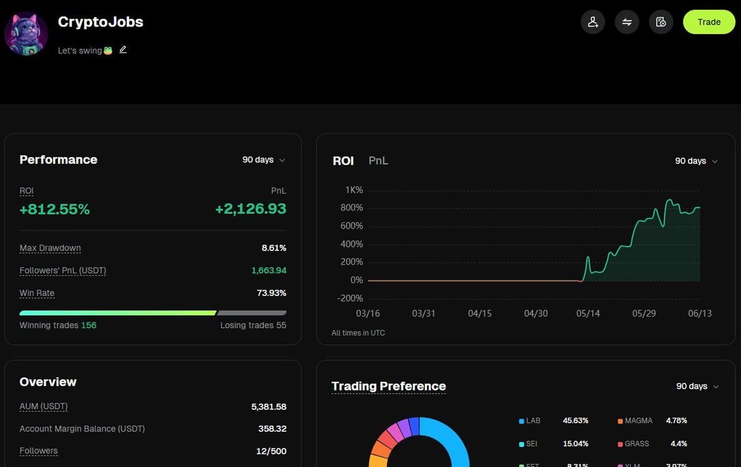Viewport: 741px width, 467px height.
Task: Click the Max Drawdown label
Action: (50, 248)
